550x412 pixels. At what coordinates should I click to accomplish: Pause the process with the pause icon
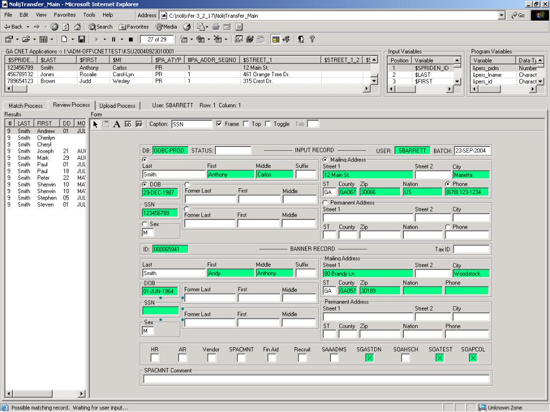tap(113, 39)
